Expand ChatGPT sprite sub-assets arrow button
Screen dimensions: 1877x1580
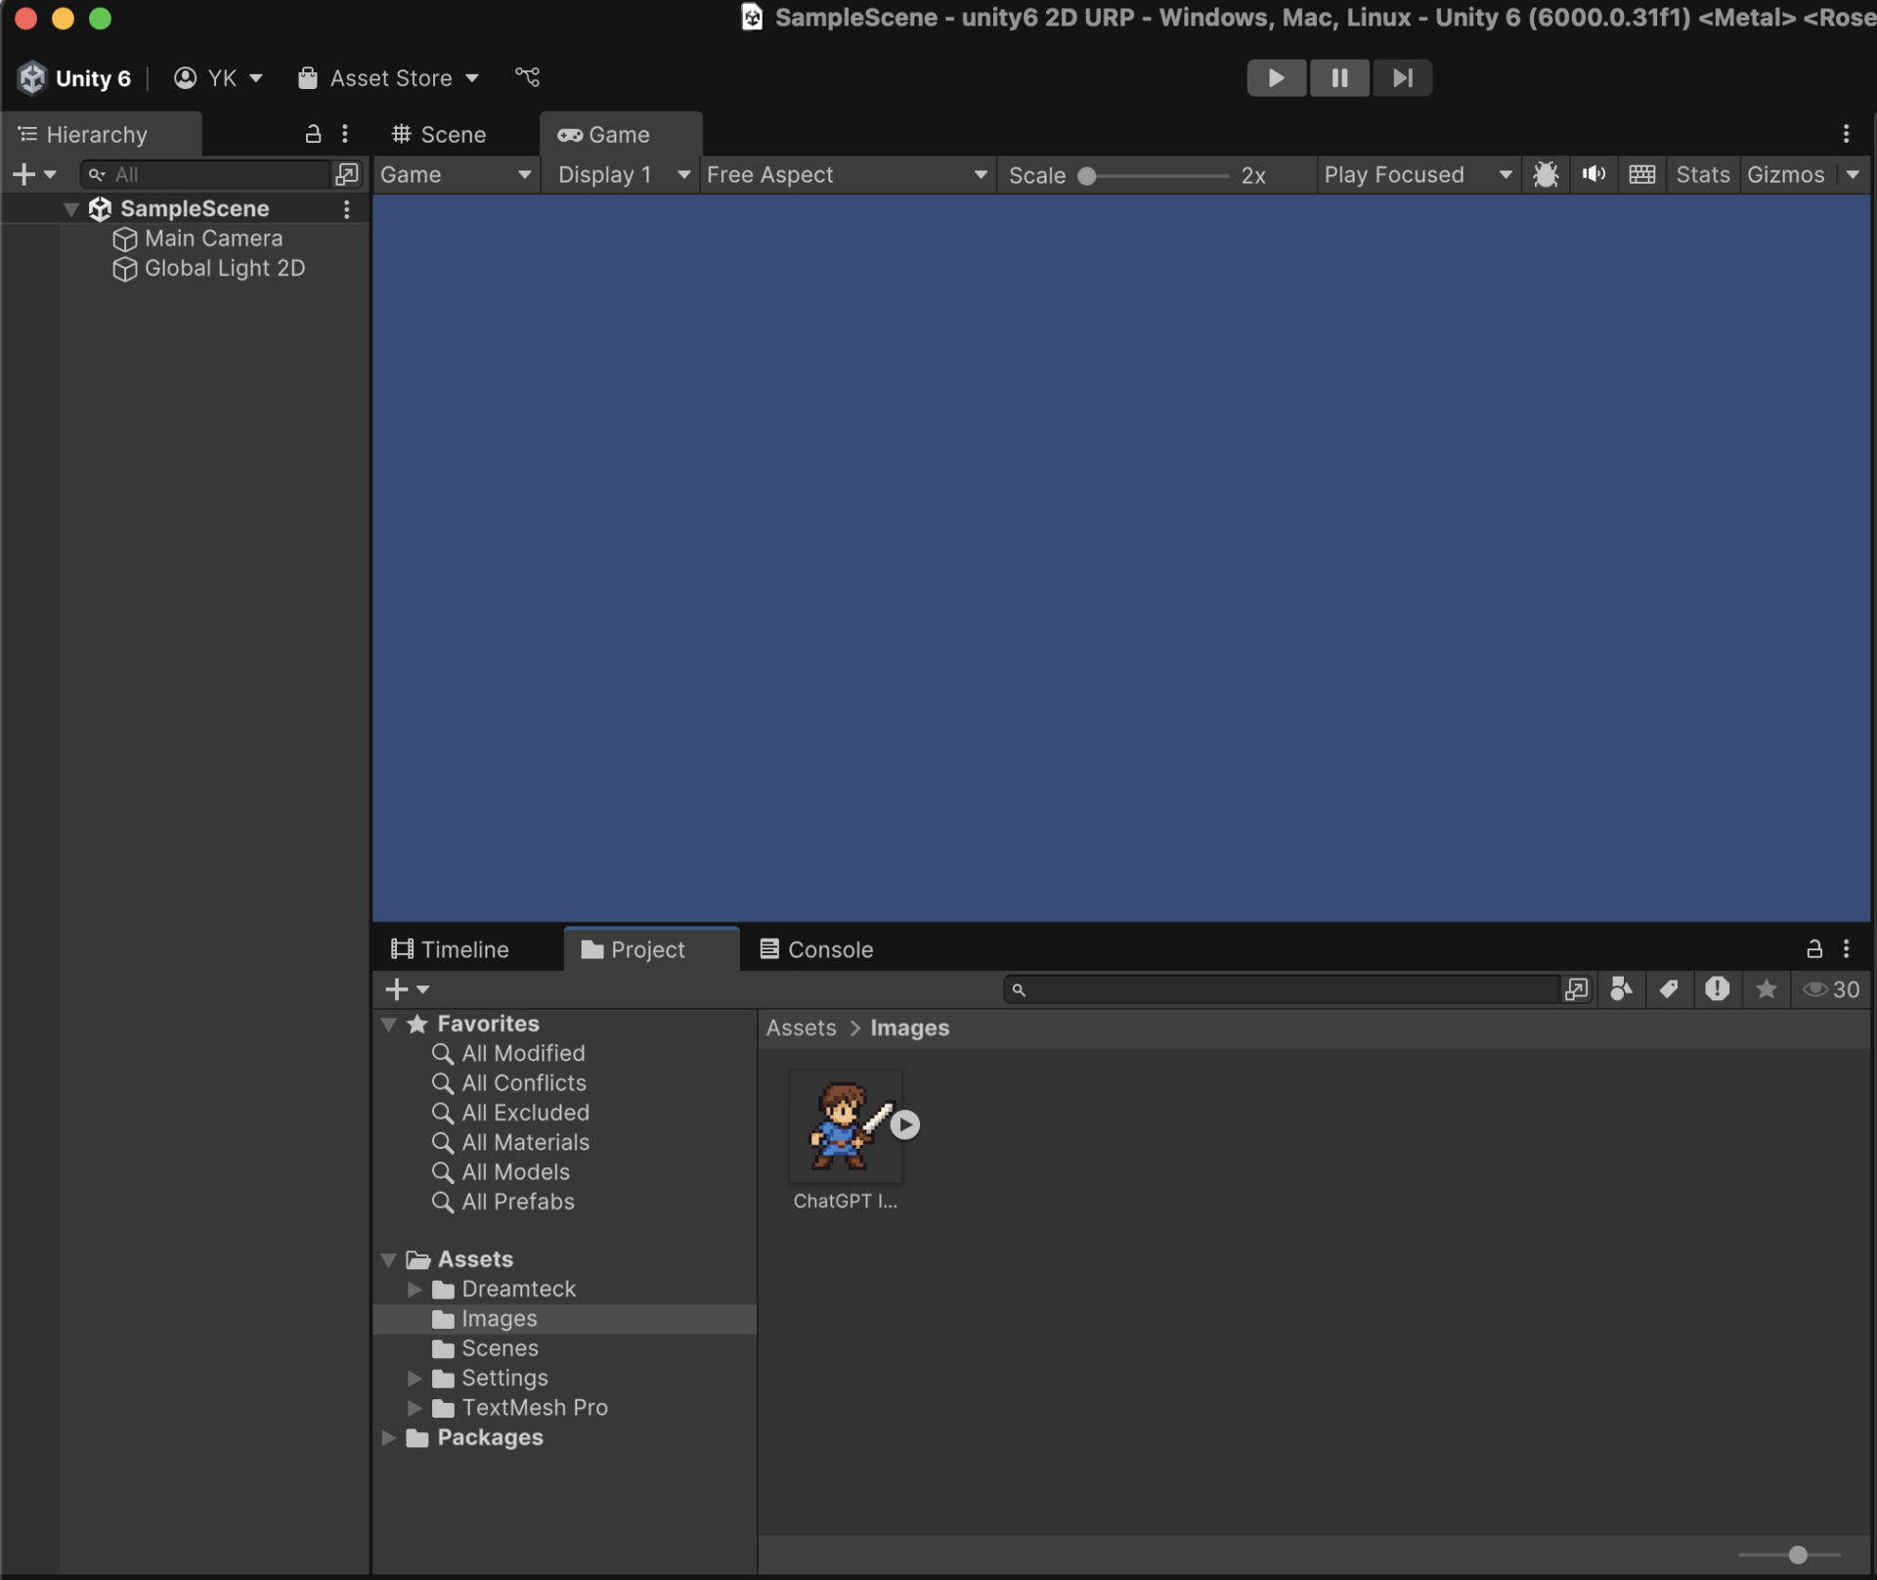[905, 1125]
